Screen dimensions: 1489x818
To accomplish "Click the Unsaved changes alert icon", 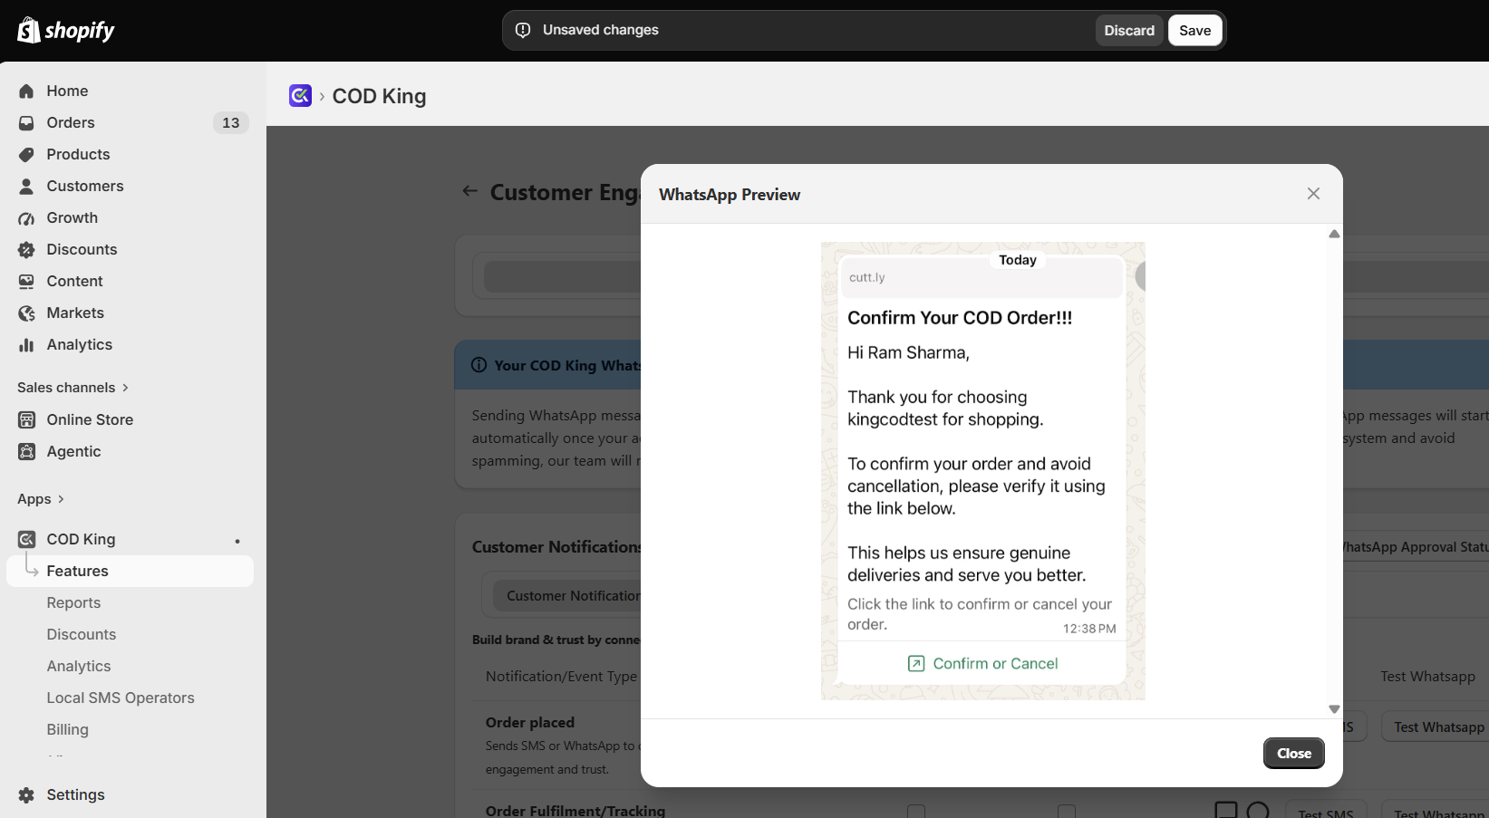I will point(523,30).
